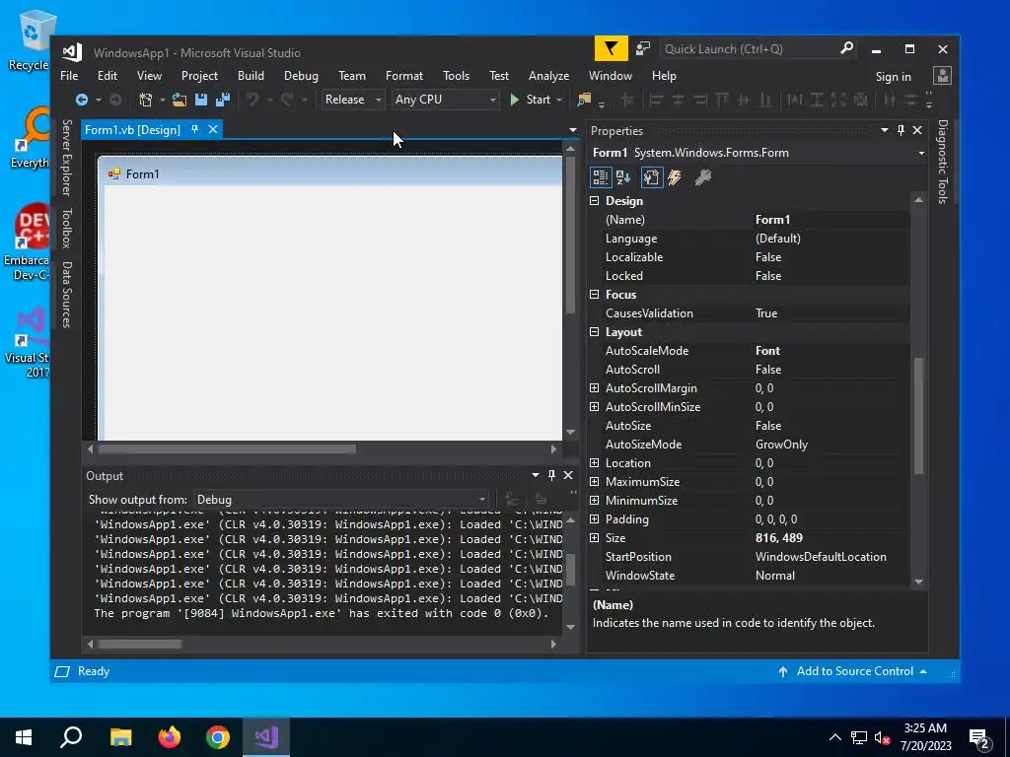
Task: Close the Properties panel
Action: click(x=917, y=131)
